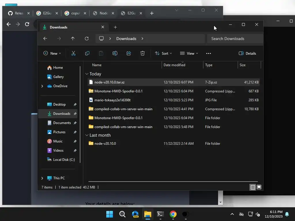Open File Explorer from taskbar
The width and height of the screenshot is (295, 221).
(148, 214)
